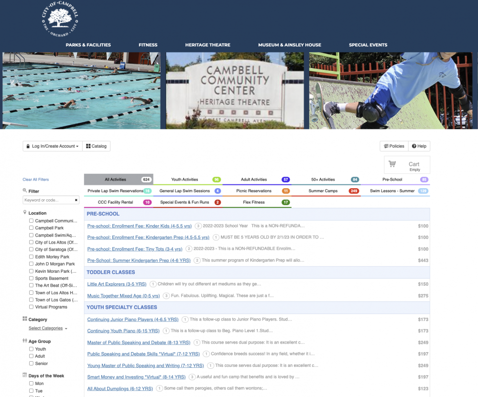Clear the keyword filter with the x icon
Image resolution: width=478 pixels, height=397 pixels.
(76, 200)
